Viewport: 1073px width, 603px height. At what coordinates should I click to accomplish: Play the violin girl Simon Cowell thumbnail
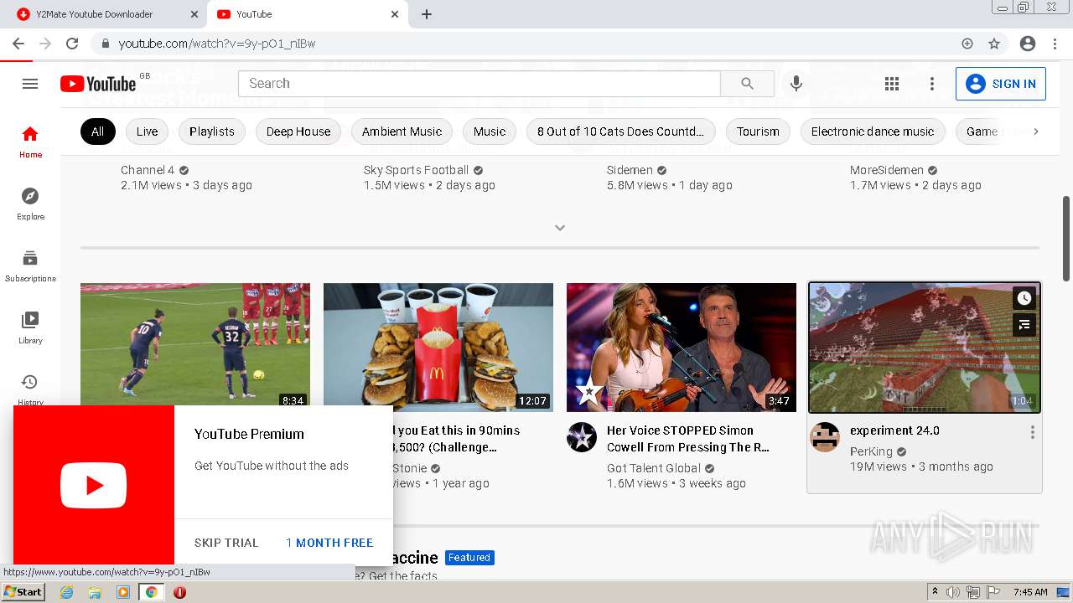coord(682,348)
